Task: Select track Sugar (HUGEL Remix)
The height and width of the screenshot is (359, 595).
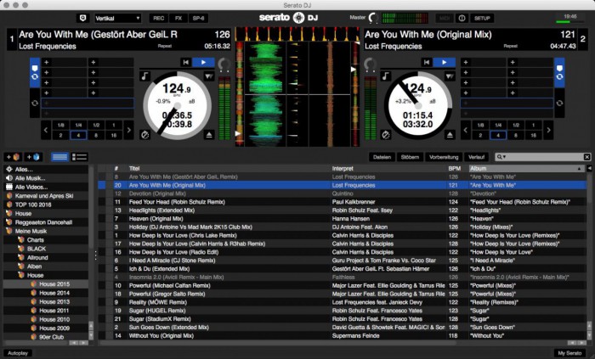Action: (342, 311)
